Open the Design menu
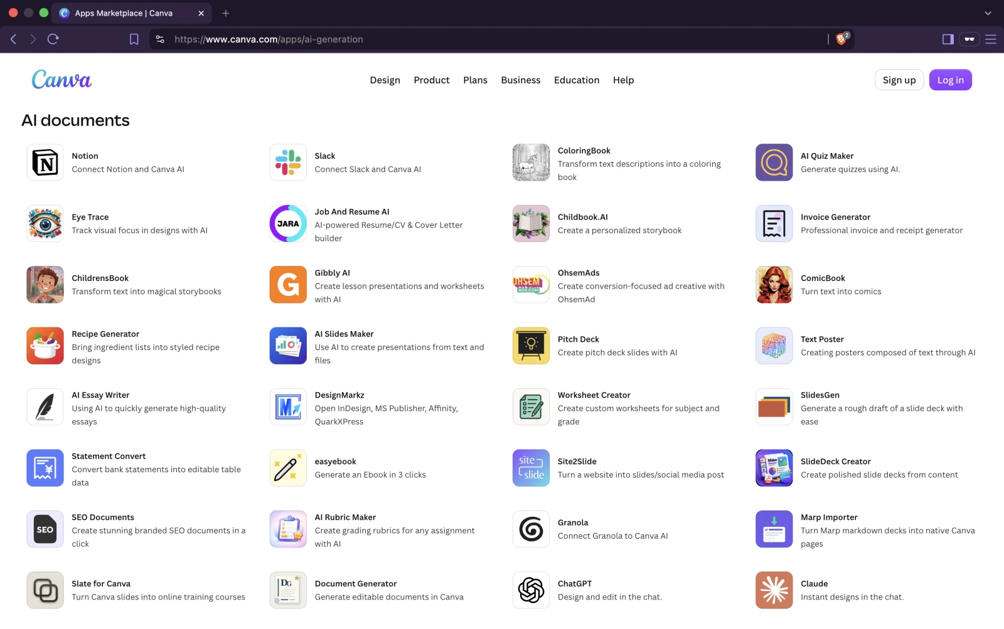 point(385,80)
